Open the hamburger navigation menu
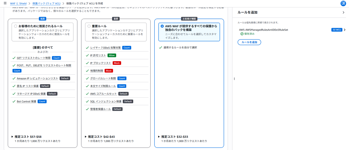349x150 pixels. pyautogui.click(x=5, y=3)
